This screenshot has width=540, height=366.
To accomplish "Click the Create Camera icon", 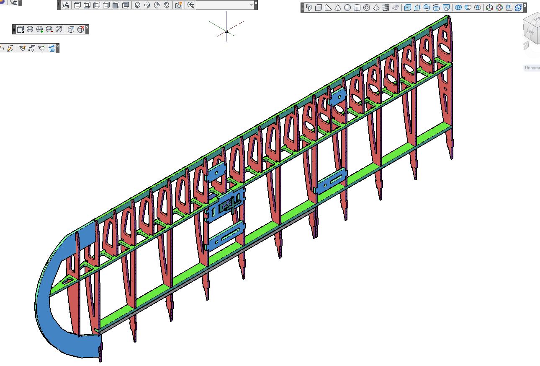I will 179,5.
